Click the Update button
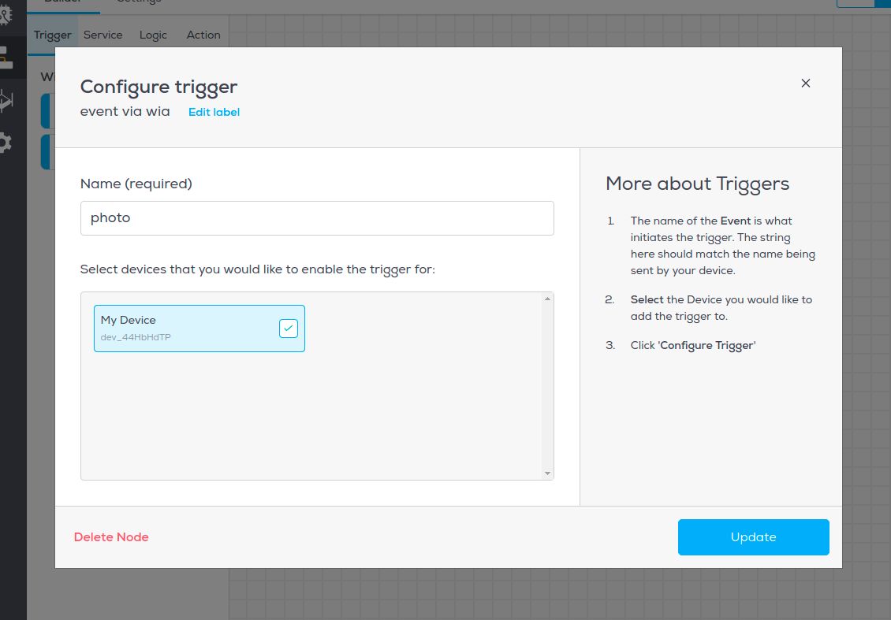Viewport: 891px width, 620px height. click(x=754, y=537)
